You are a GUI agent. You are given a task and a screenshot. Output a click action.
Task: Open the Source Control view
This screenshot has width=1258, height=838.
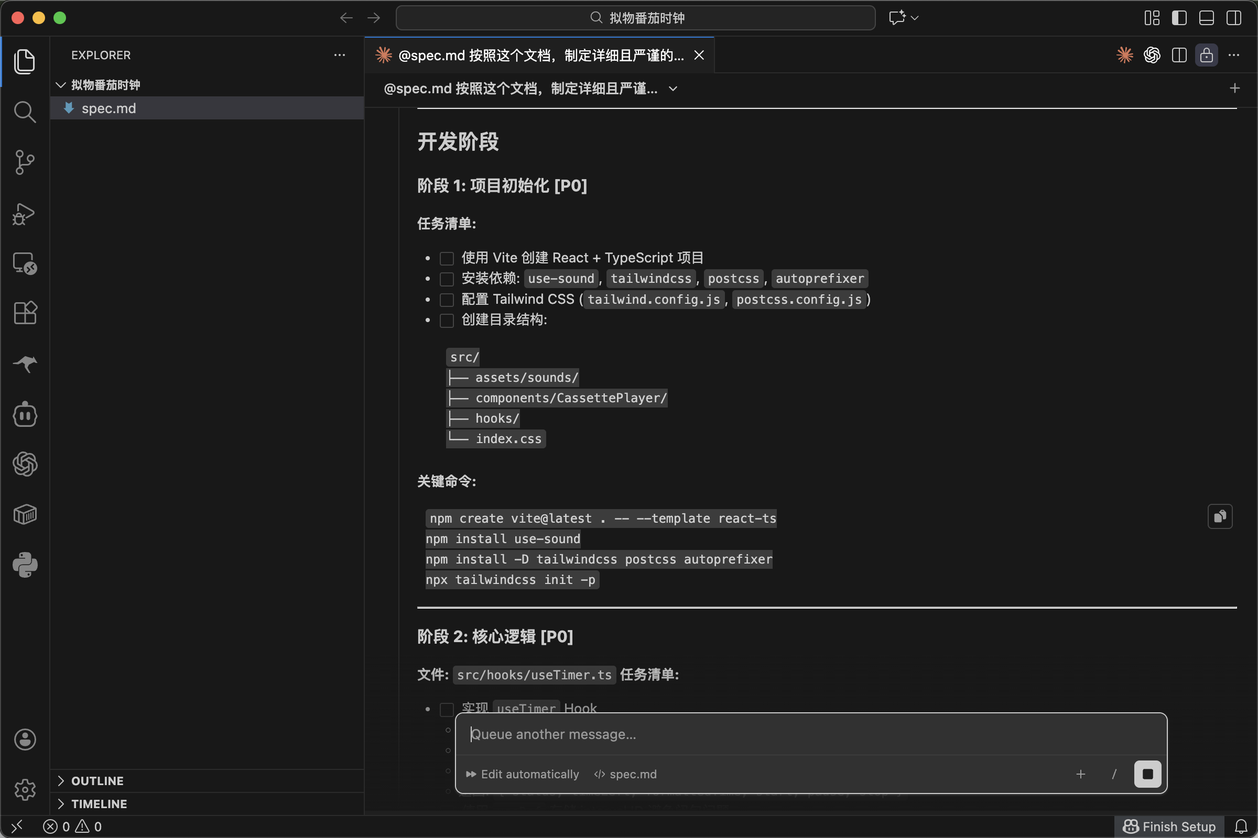coord(25,162)
